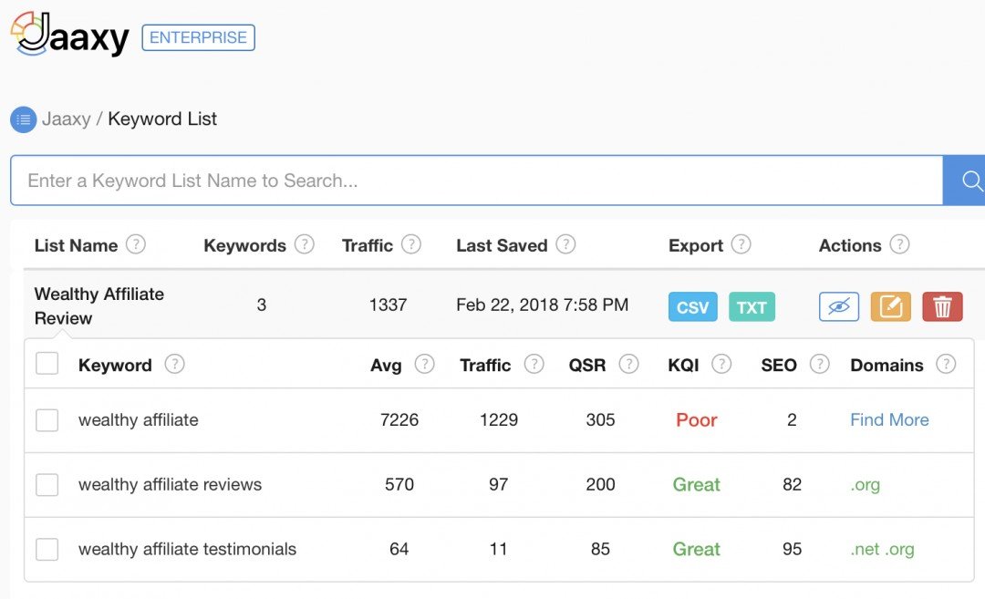Click the ENTERPRISE badge

tap(199, 37)
